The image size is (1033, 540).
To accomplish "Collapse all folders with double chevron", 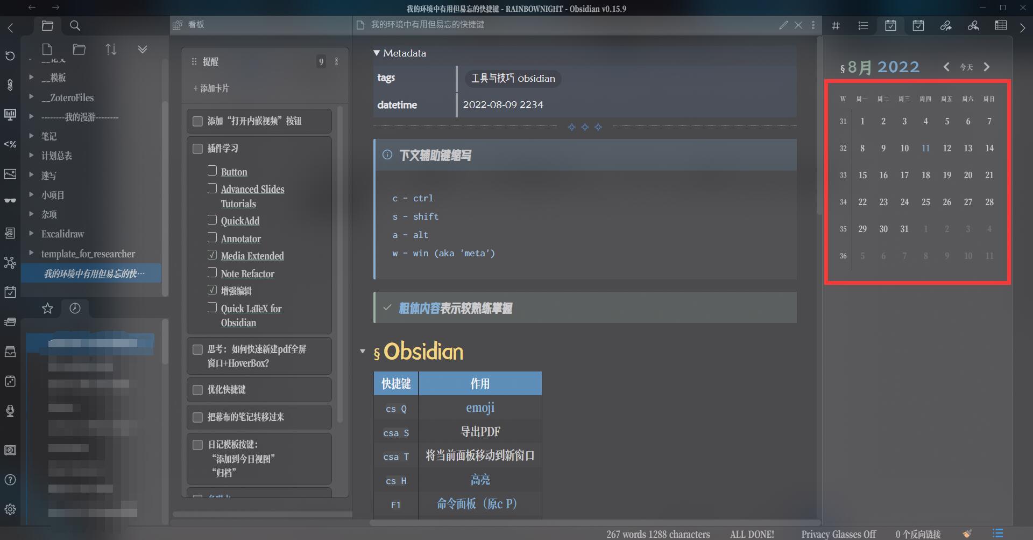I will point(143,50).
